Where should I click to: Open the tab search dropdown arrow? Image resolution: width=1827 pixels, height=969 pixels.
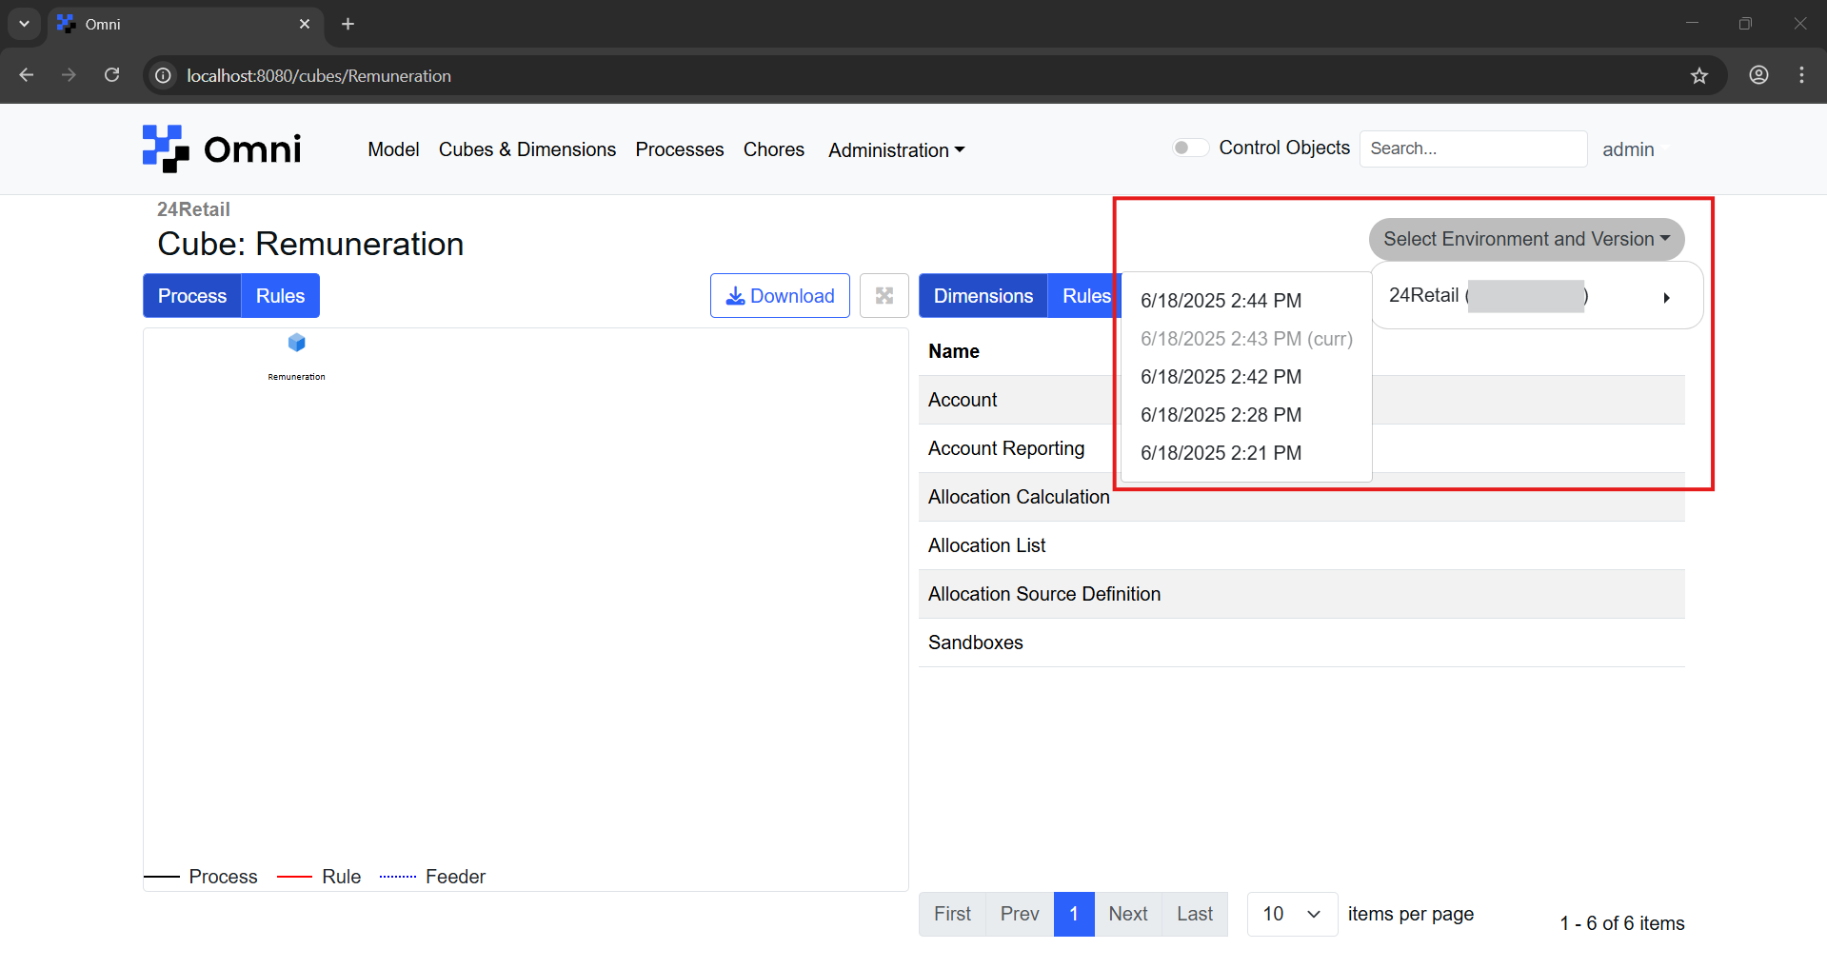[24, 24]
